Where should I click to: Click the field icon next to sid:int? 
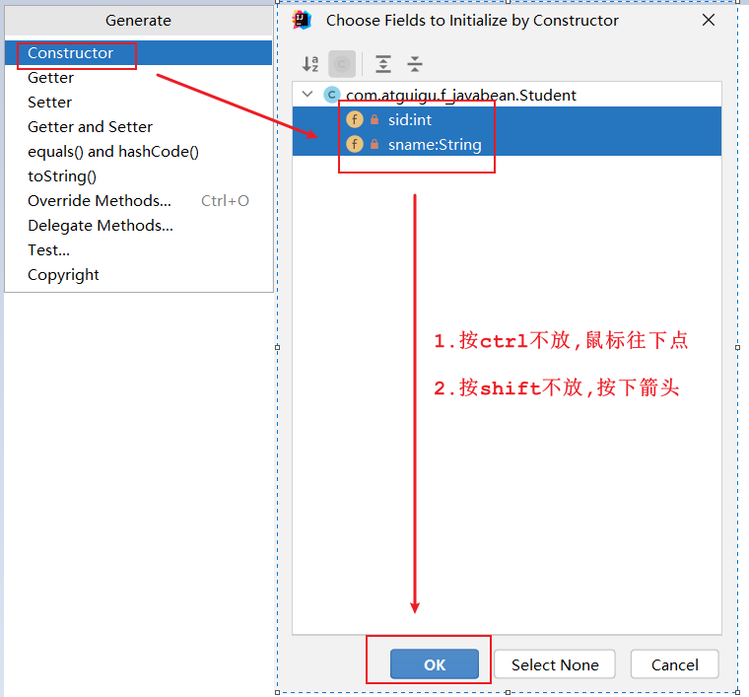click(x=355, y=119)
